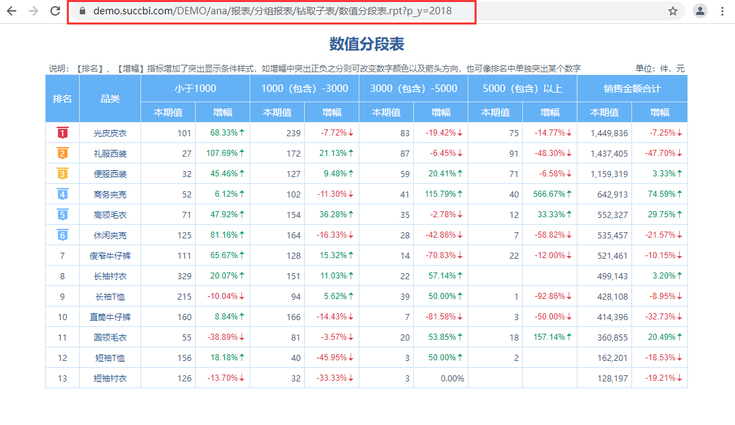The height and width of the screenshot is (425, 735).
Task: Open browser three-dot menu
Action: coord(722,11)
